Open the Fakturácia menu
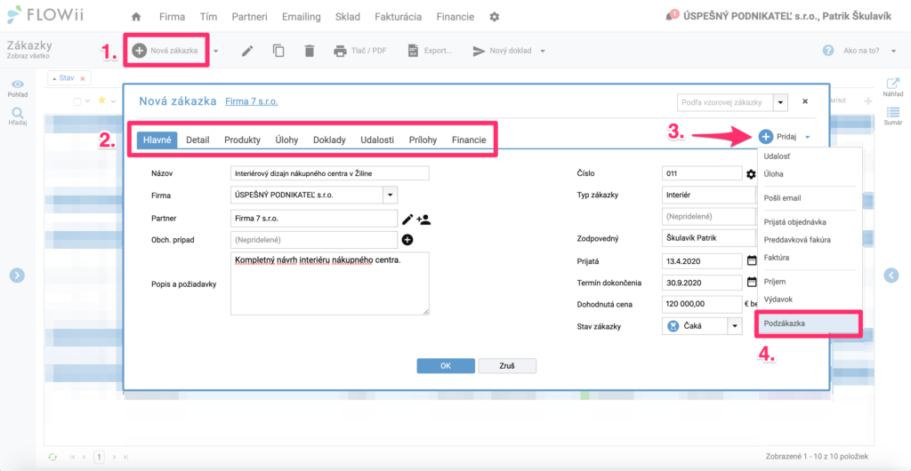Viewport: 911px width, 471px height. coord(398,17)
